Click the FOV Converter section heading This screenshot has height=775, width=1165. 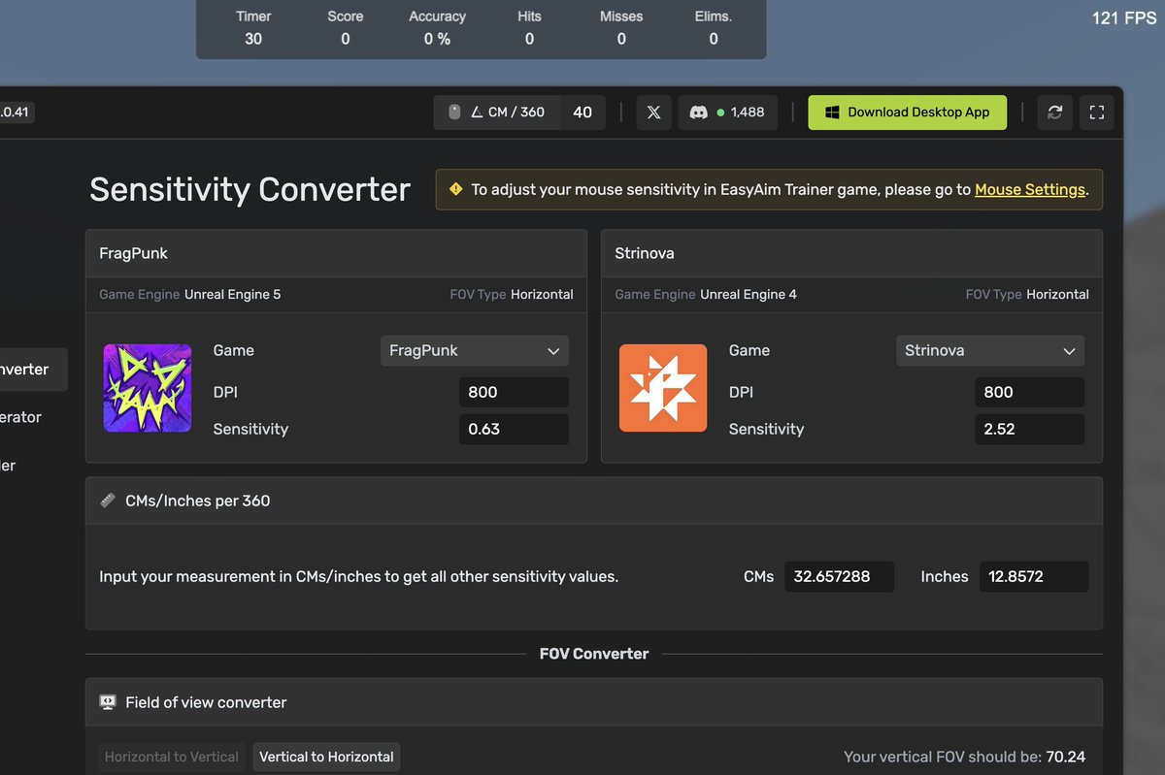coord(594,654)
